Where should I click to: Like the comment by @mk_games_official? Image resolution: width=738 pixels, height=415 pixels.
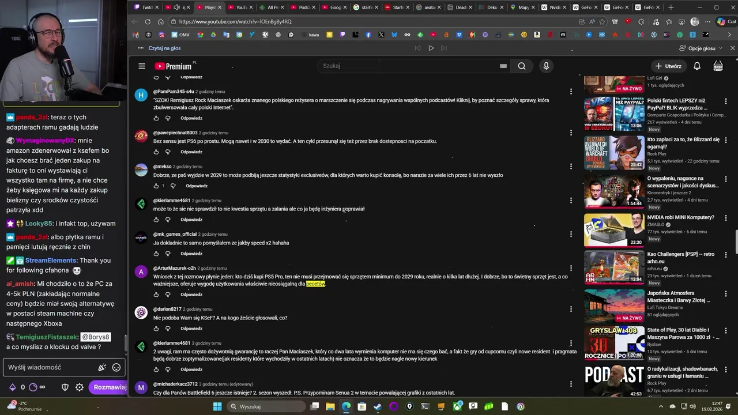[156, 254]
